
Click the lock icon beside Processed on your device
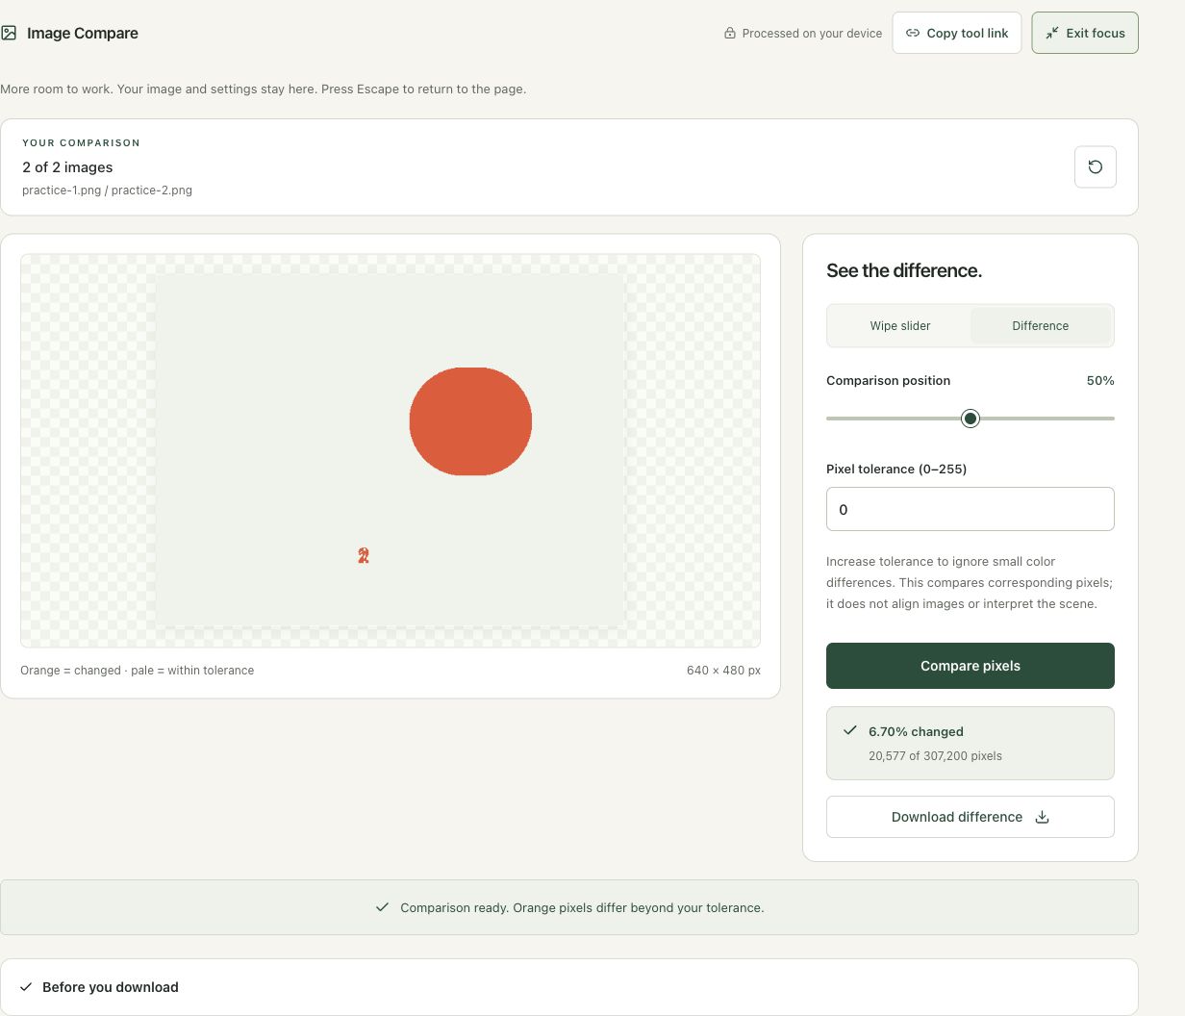click(730, 33)
